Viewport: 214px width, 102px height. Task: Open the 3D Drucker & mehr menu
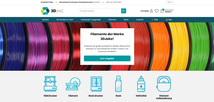[65, 20]
